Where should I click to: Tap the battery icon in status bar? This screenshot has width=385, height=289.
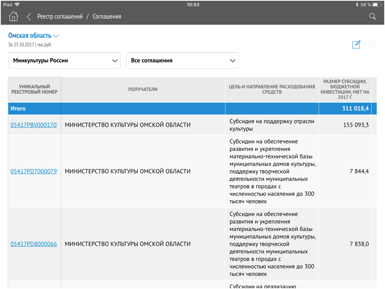pyautogui.click(x=377, y=5)
